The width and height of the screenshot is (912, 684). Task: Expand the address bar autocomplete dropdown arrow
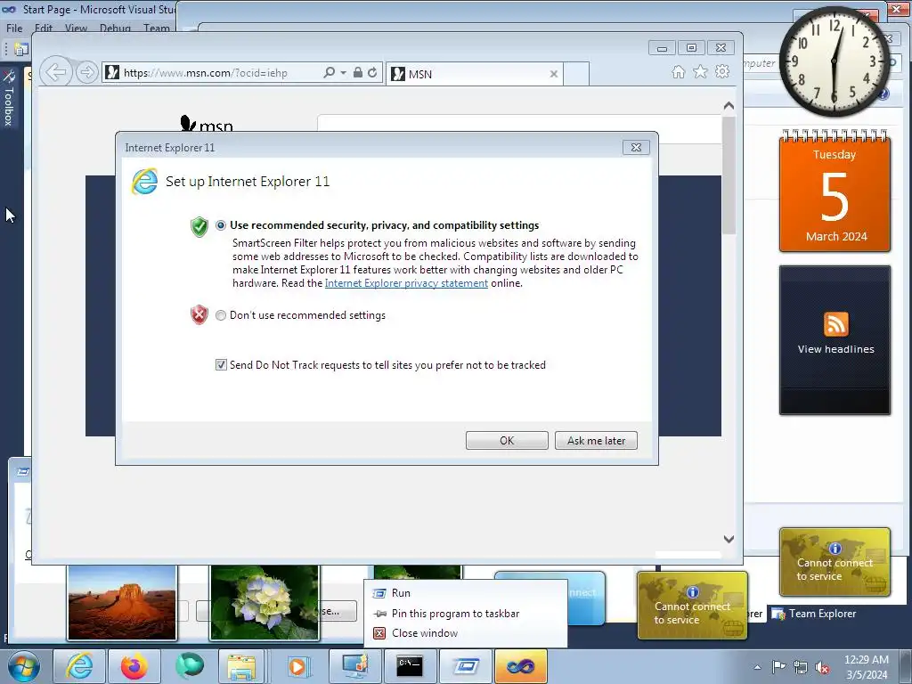(343, 73)
